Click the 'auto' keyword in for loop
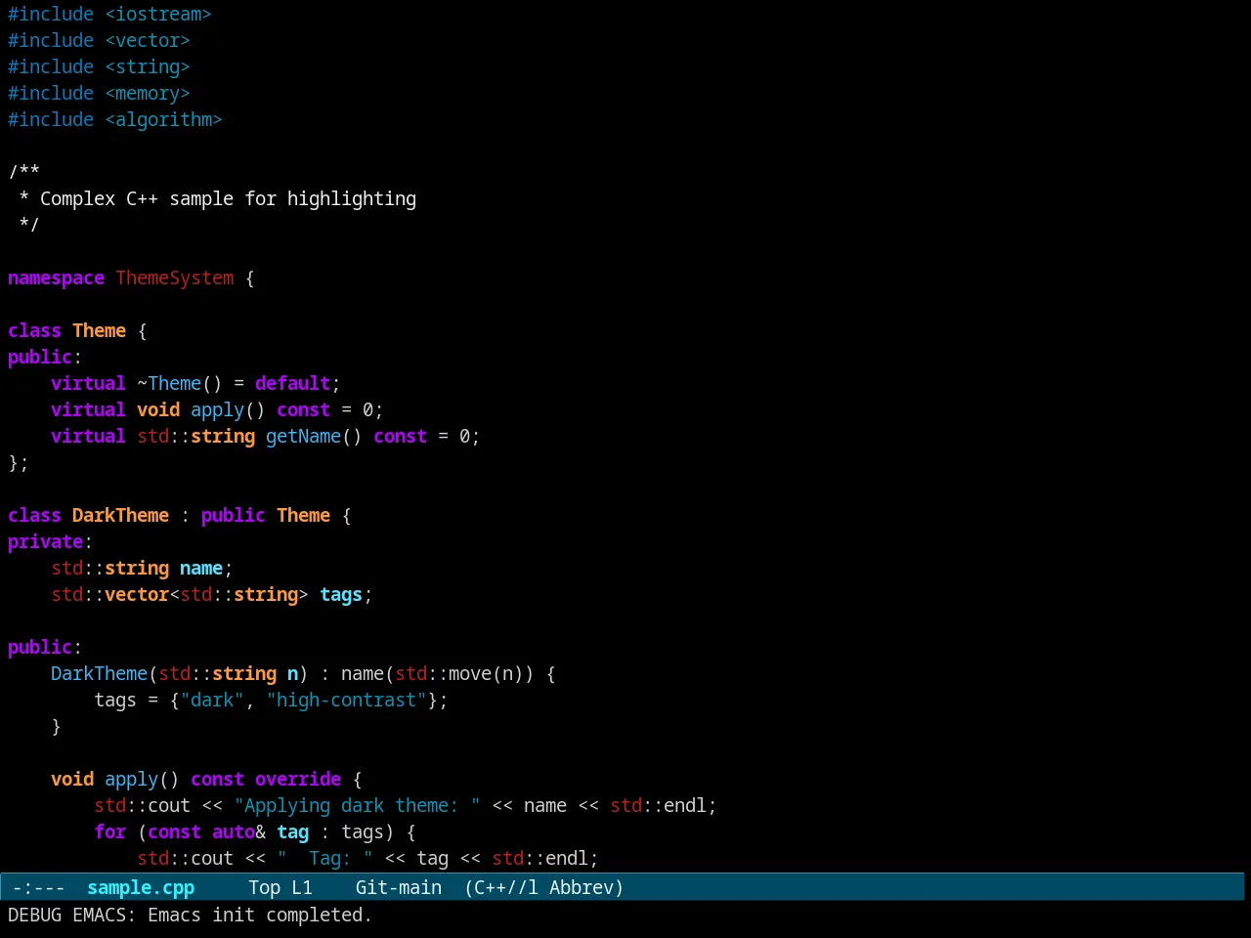 (234, 831)
